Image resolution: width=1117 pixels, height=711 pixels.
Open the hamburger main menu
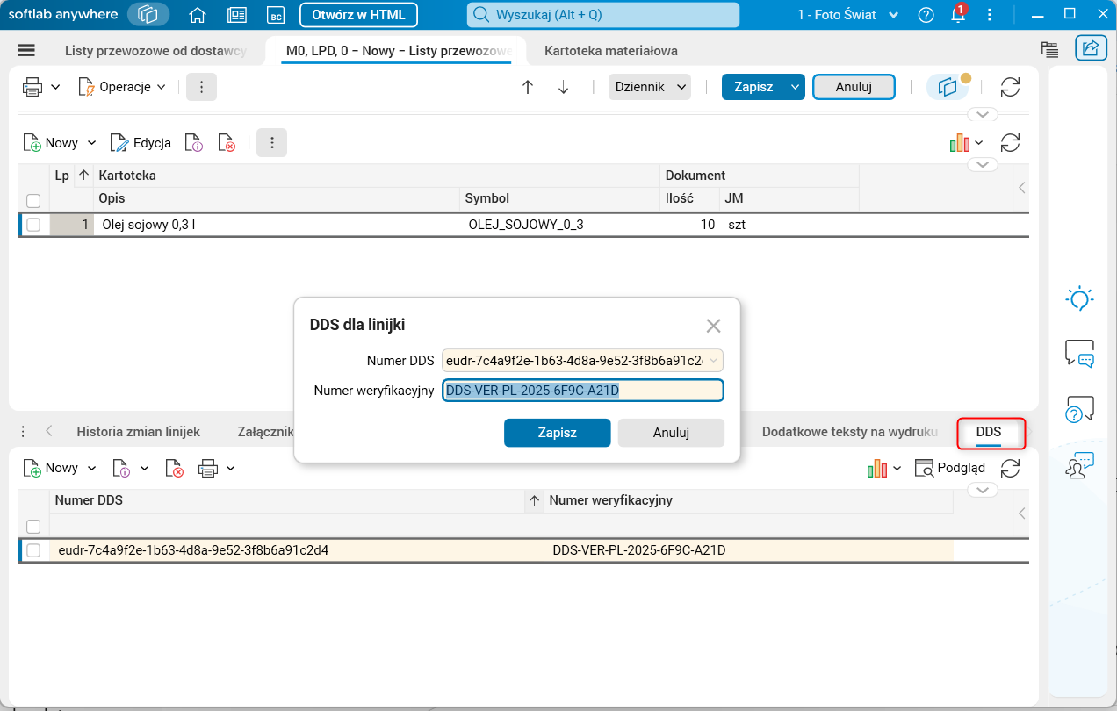coord(26,51)
